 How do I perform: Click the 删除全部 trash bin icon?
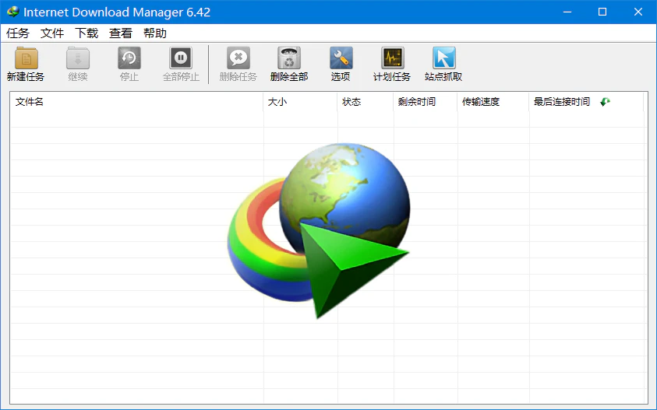coord(289,58)
